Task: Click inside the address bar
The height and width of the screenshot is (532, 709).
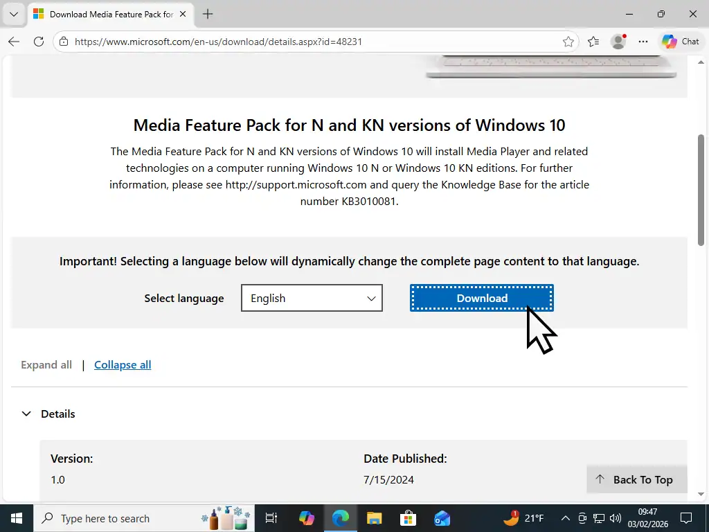Action: (277, 42)
